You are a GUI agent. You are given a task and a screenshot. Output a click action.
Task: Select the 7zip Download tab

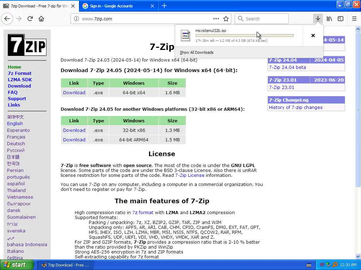pos(39,6)
